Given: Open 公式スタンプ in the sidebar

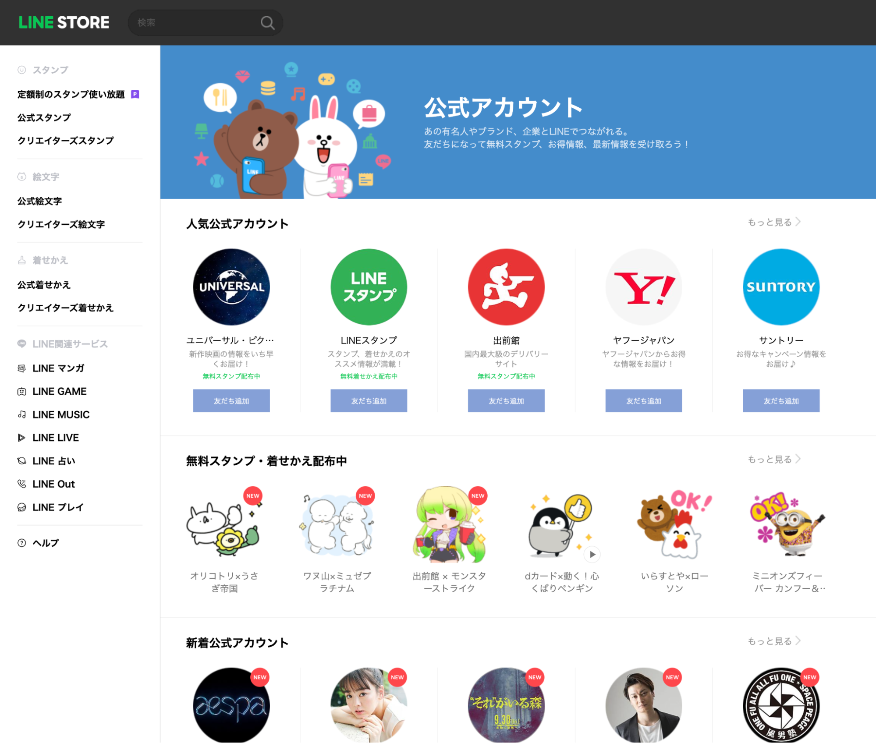Looking at the screenshot, I should click(x=44, y=117).
